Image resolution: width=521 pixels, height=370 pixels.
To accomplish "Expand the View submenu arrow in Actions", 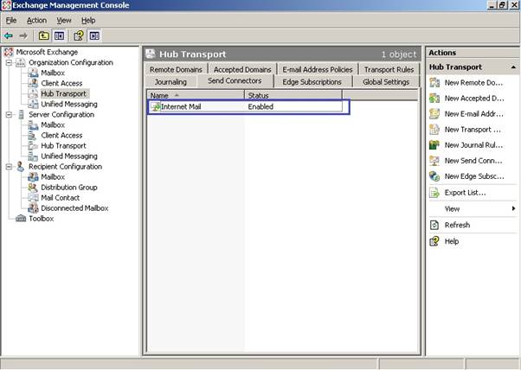I will pyautogui.click(x=513, y=208).
